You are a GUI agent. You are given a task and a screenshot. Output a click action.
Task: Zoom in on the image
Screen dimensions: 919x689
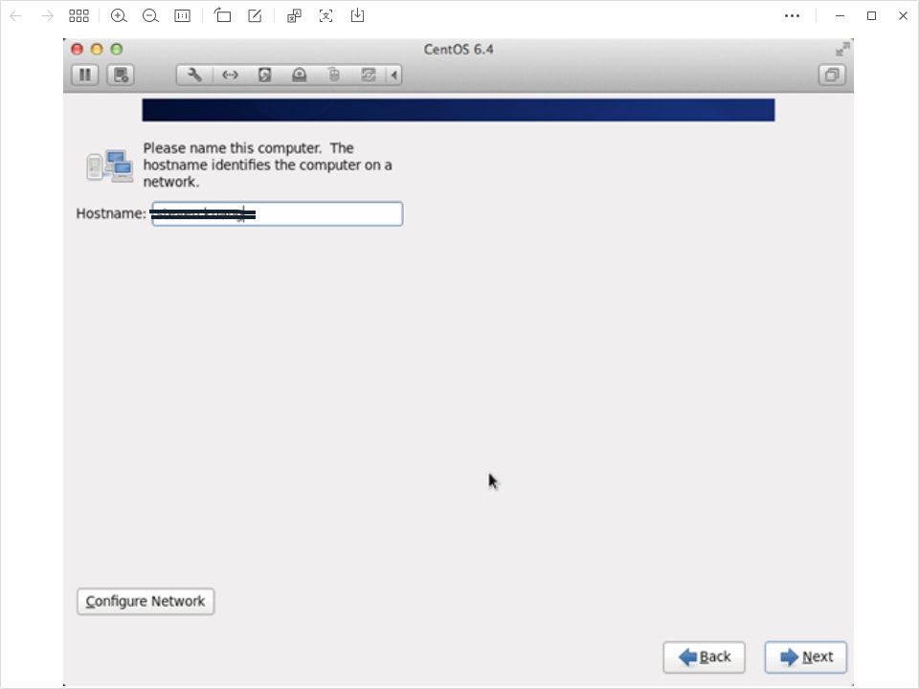119,15
